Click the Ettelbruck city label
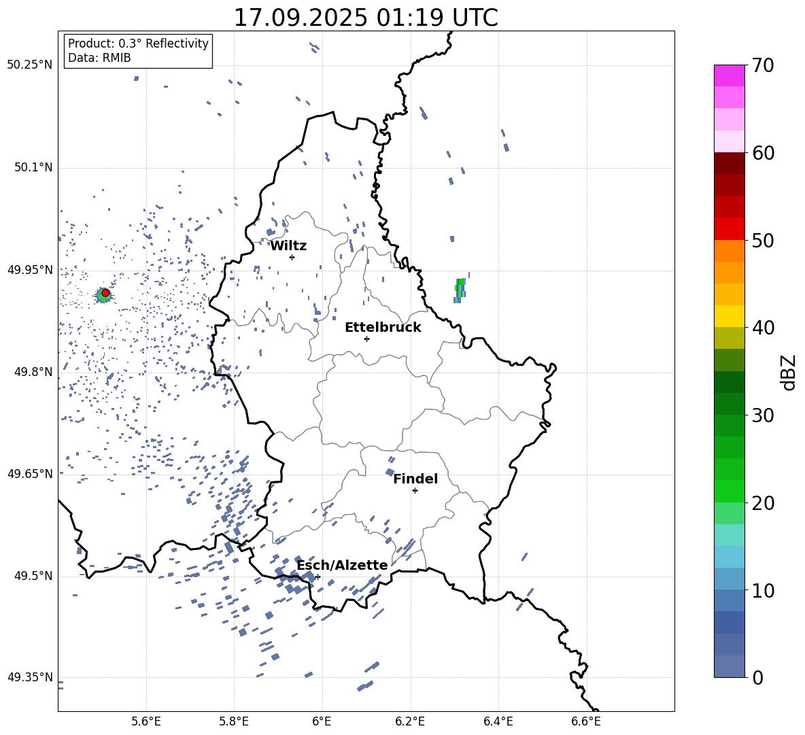805x735 pixels. coord(383,328)
